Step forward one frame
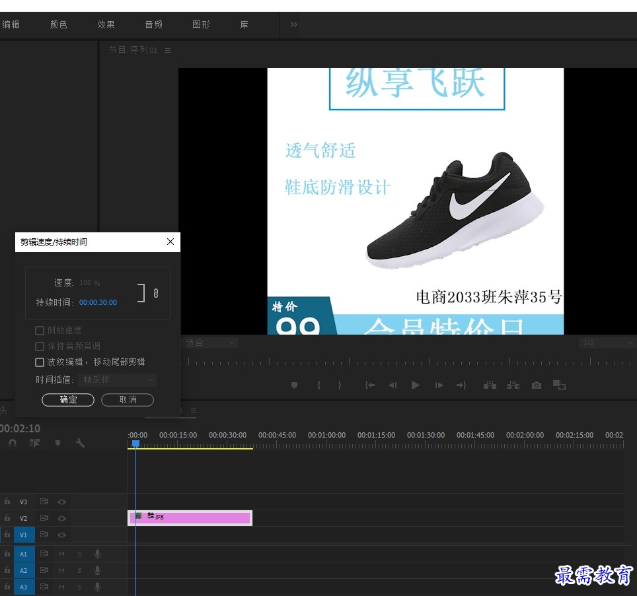The image size is (637, 596). [x=439, y=385]
